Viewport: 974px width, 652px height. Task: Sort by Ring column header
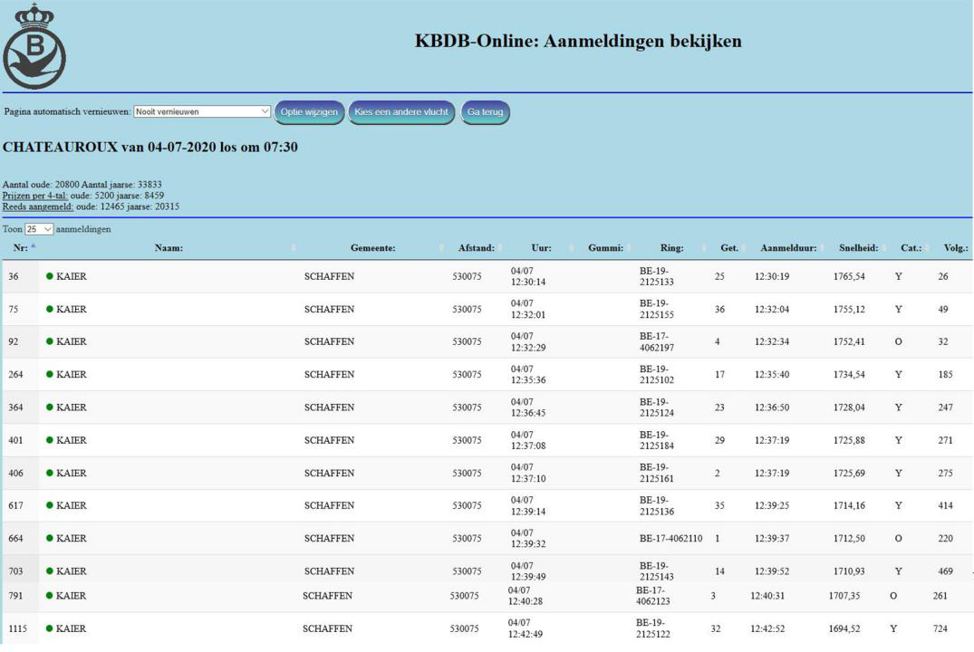tap(670, 248)
